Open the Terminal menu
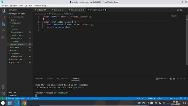 point(37,6)
